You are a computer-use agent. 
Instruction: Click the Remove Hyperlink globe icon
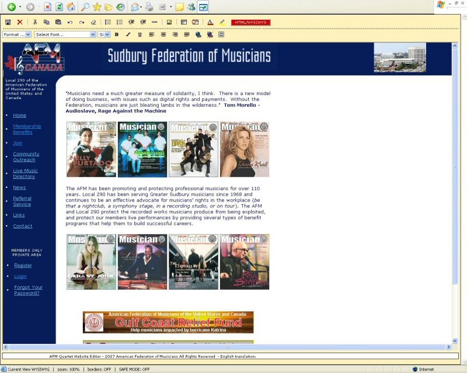[x=210, y=34]
